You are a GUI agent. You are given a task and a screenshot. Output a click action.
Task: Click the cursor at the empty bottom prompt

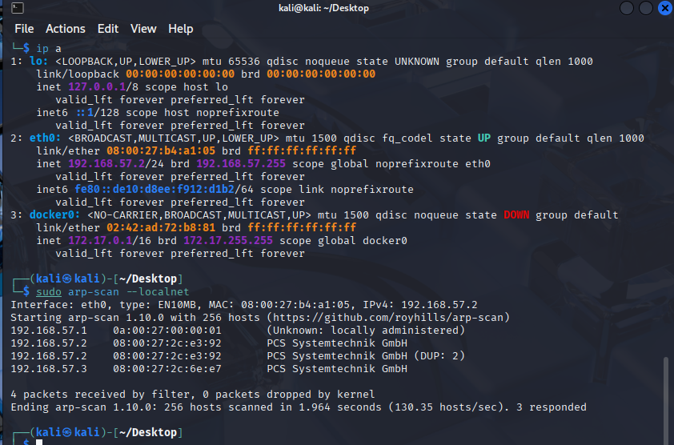39,442
